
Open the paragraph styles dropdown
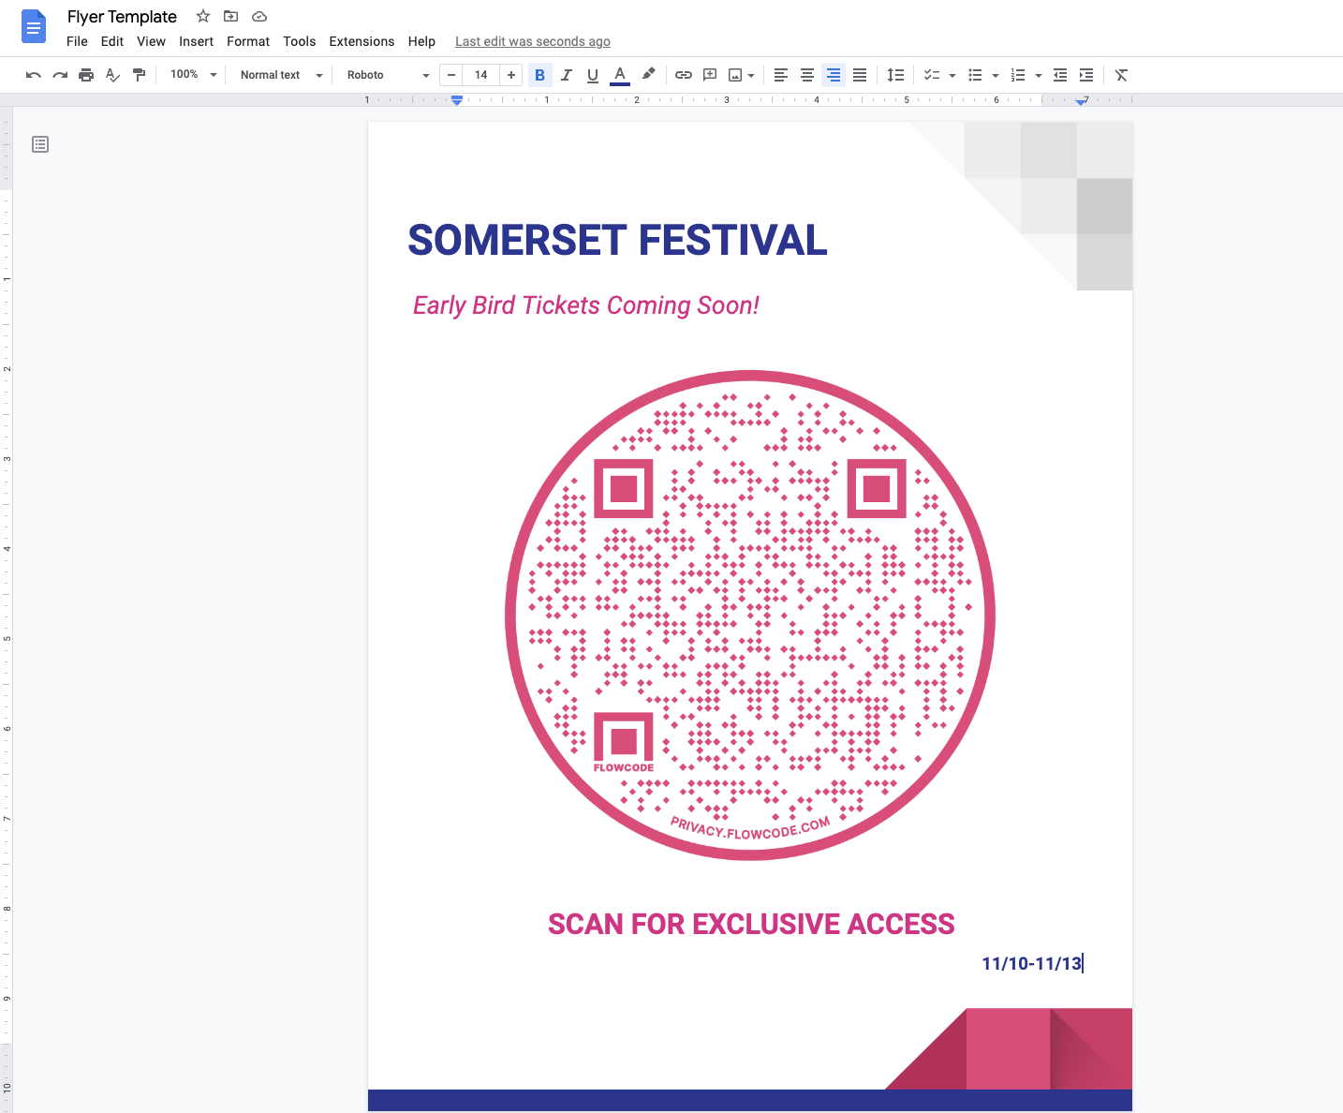point(278,75)
